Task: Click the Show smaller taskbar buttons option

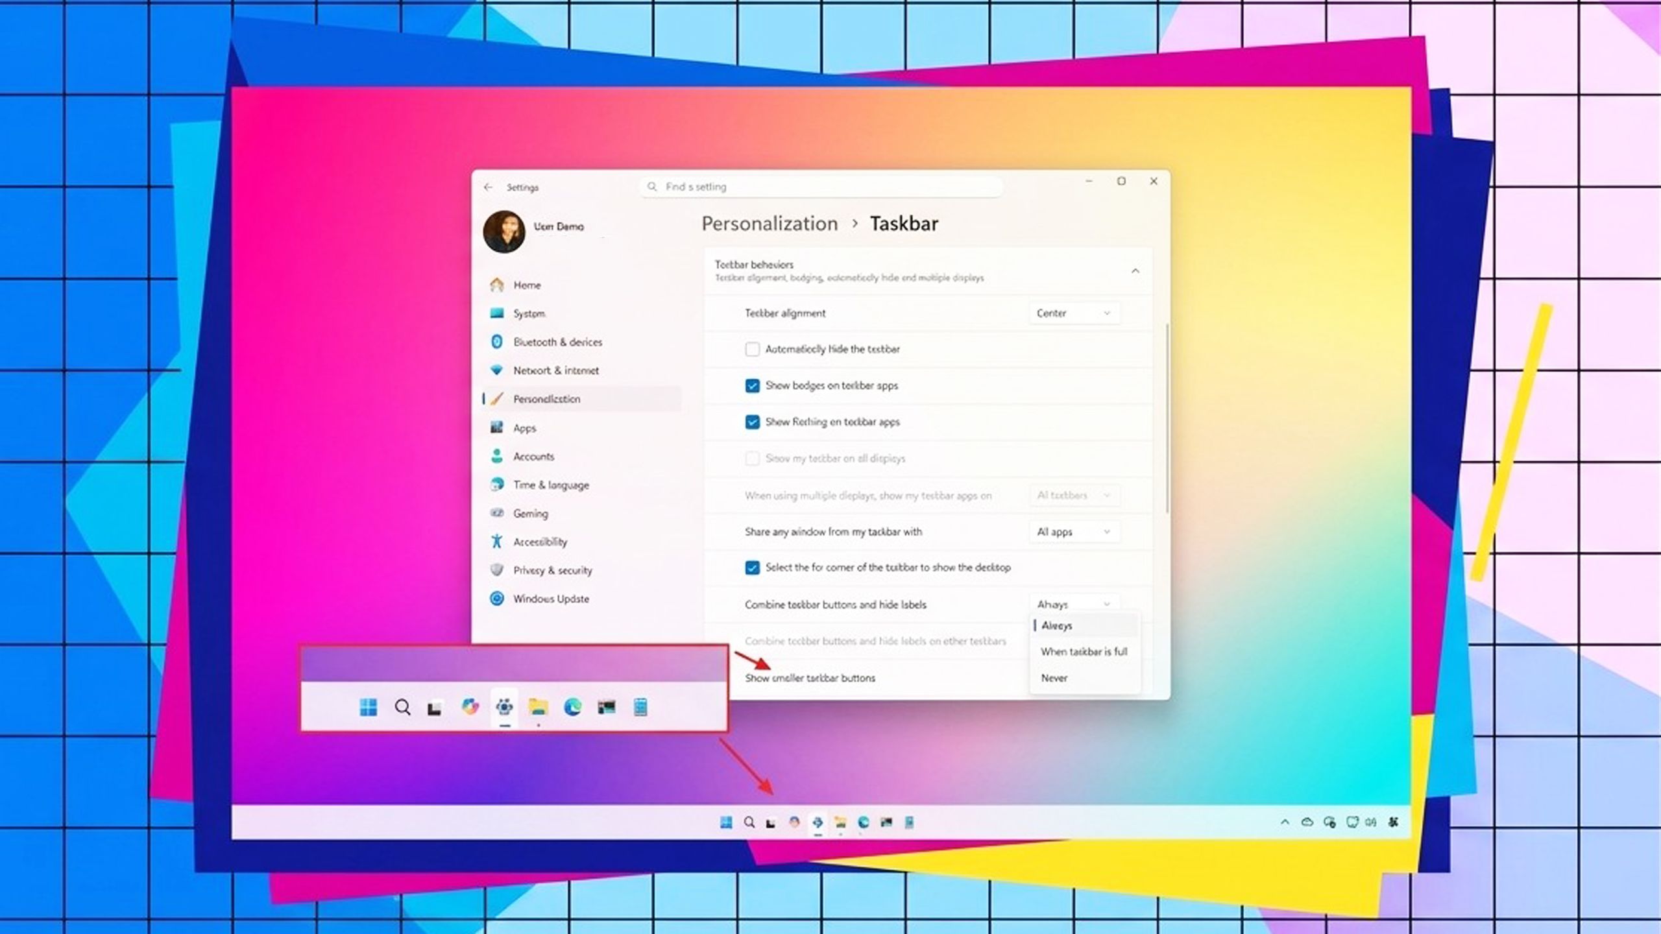Action: tap(811, 678)
